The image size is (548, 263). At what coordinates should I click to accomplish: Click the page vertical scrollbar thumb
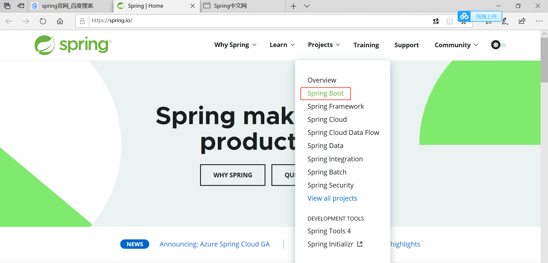pos(544,60)
